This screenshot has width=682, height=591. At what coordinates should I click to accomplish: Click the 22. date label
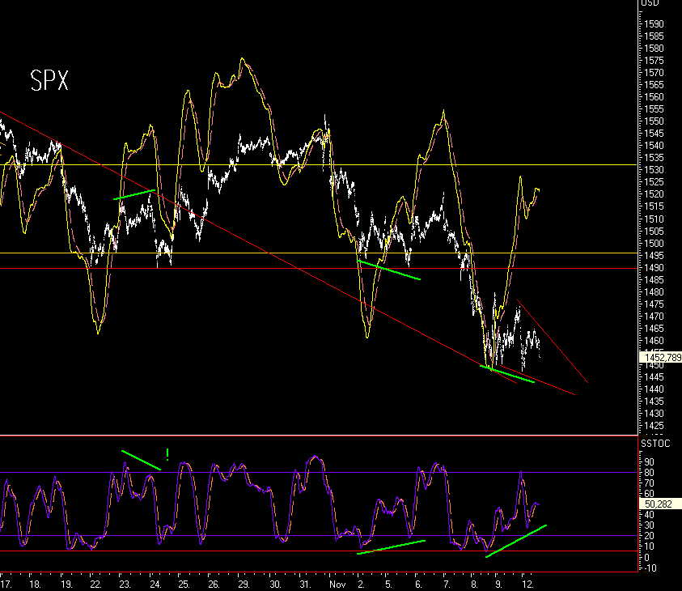point(95,583)
